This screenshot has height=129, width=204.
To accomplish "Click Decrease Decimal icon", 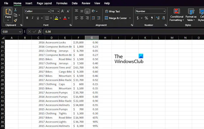I will [x=163, y=18].
